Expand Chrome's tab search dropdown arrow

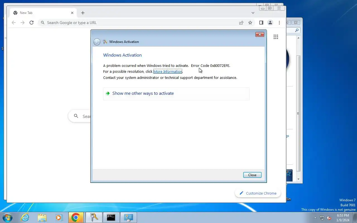click(x=253, y=13)
